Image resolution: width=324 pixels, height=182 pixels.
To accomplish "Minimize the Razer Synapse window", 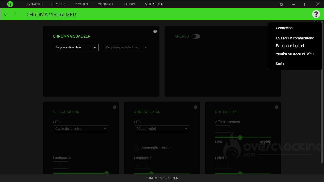I will tap(294, 4).
